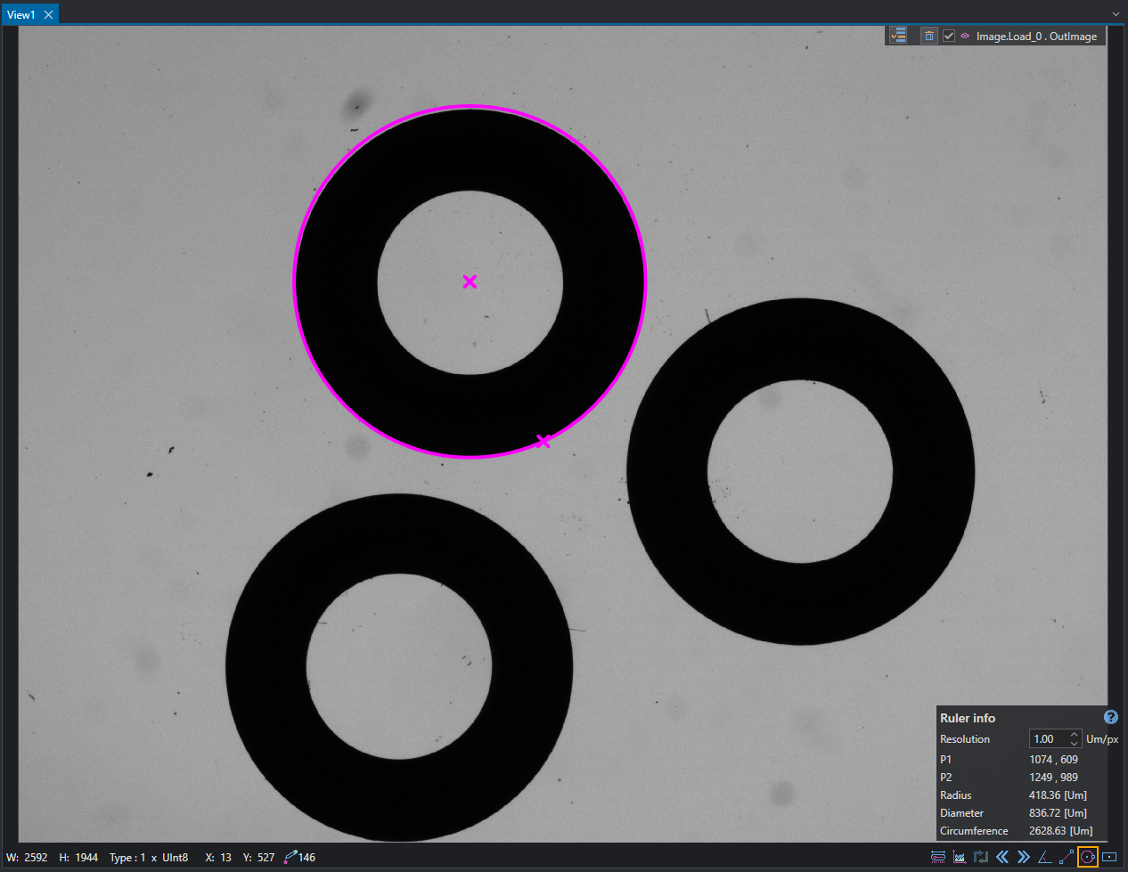Increase Resolution with the up stepper arrow

[x=1075, y=735]
